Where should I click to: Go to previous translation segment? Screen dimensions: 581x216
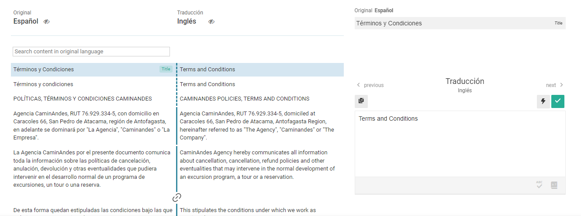coord(370,85)
